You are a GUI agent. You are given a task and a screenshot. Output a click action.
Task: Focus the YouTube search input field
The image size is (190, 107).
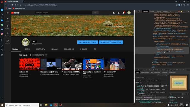coord(64,13)
